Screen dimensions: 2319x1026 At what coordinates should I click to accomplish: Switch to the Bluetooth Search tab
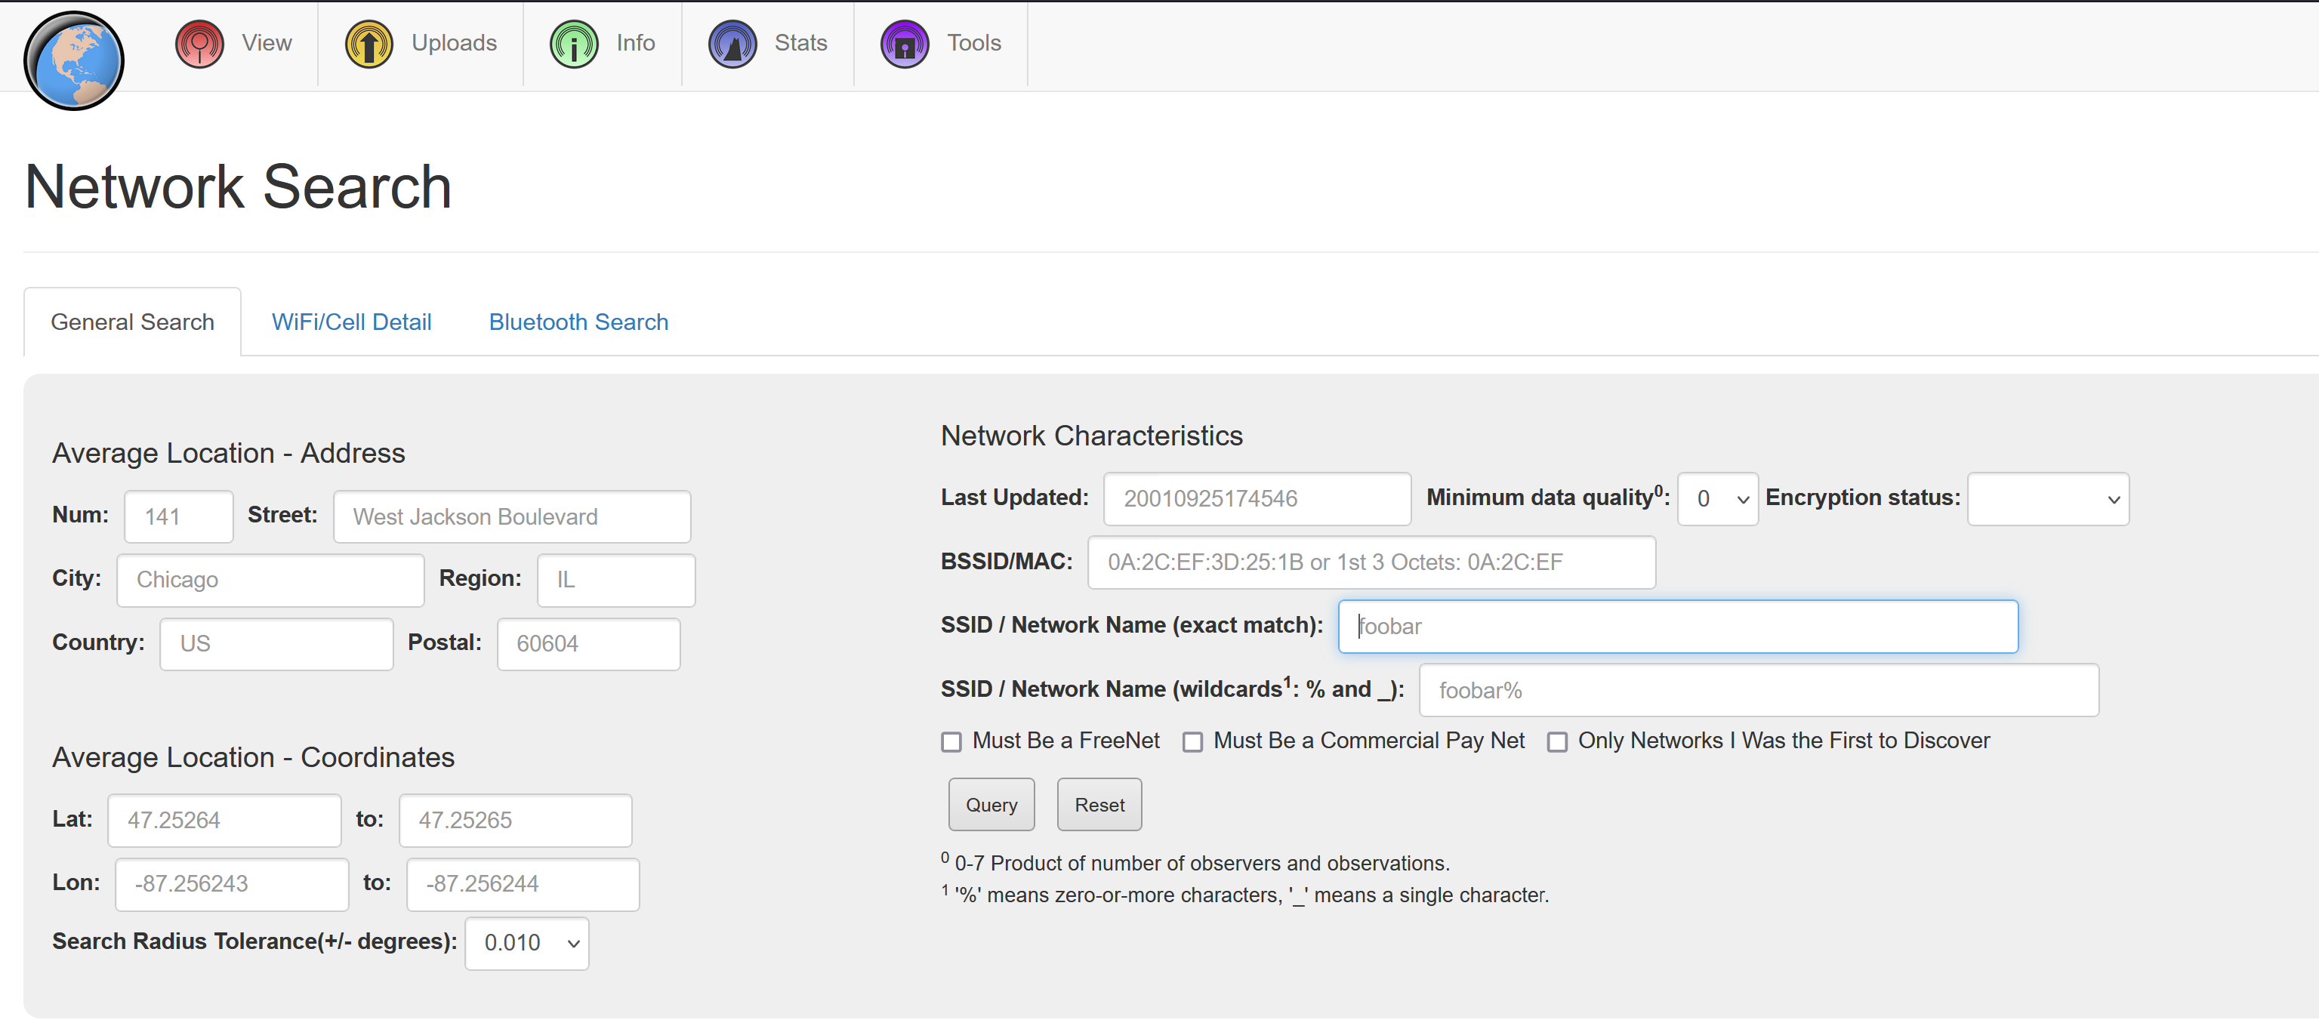point(578,322)
